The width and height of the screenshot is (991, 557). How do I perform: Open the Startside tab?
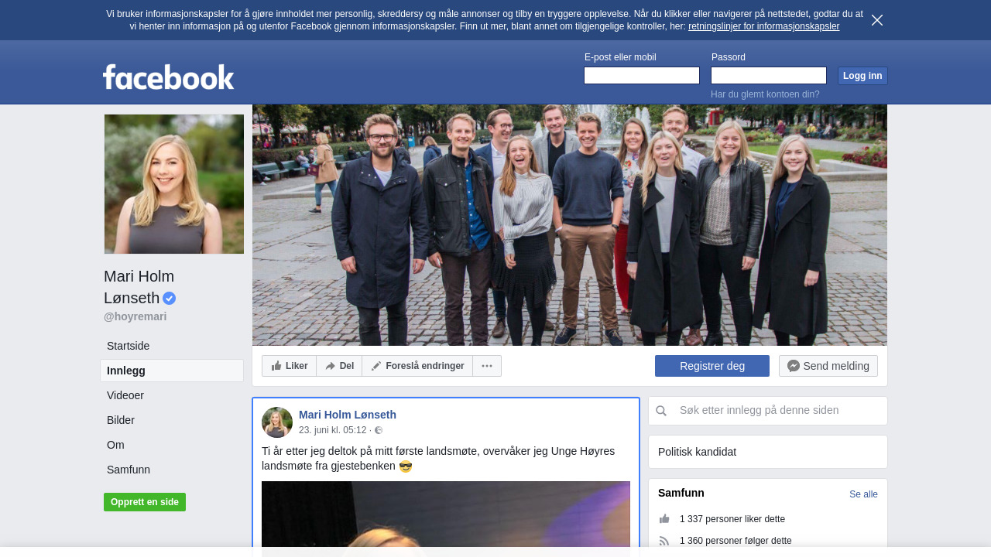pos(172,346)
